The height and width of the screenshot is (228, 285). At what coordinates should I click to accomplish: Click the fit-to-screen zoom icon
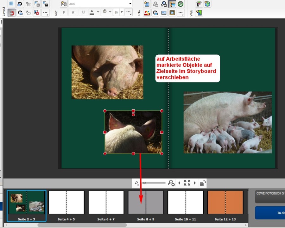187,183
